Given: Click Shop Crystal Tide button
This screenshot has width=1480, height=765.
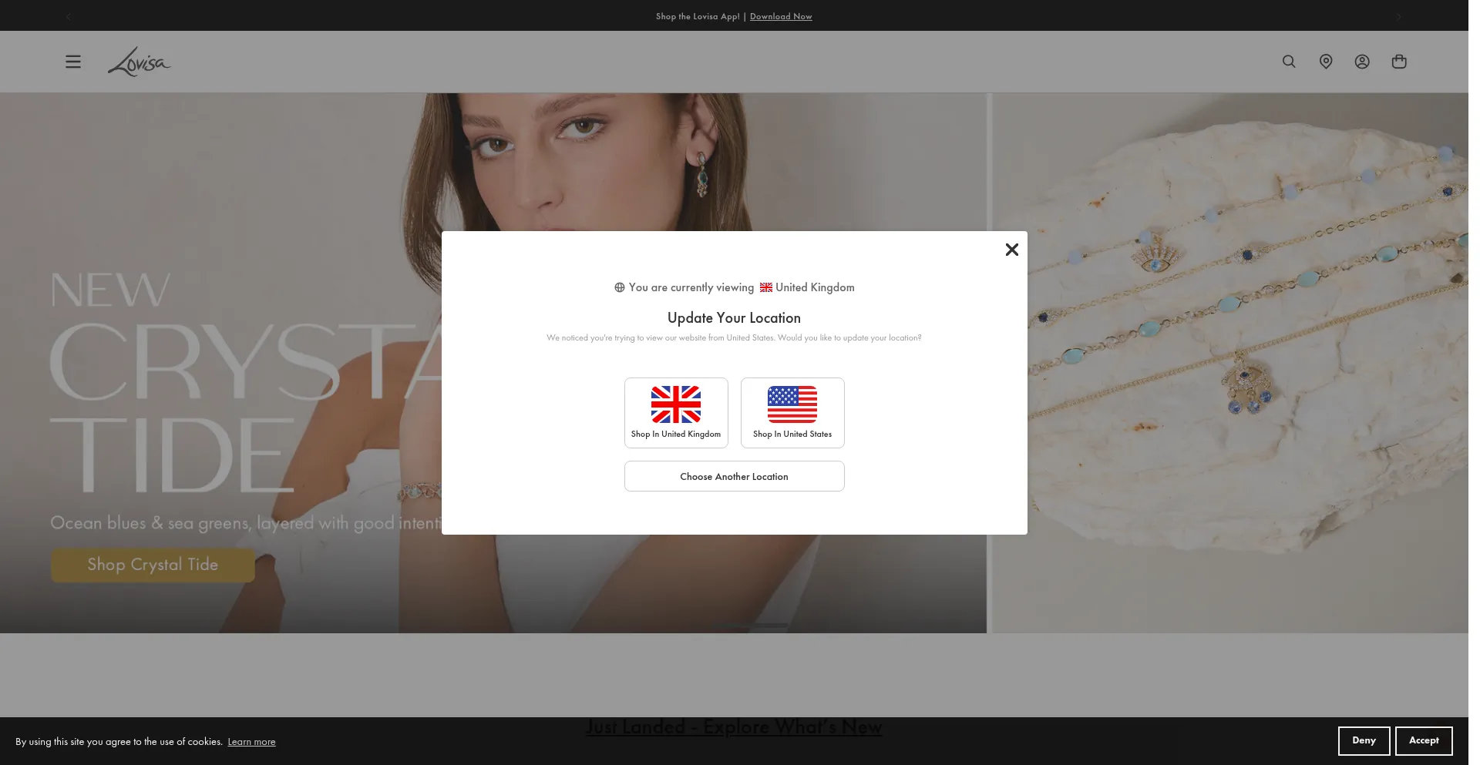Looking at the screenshot, I should tap(153, 565).
